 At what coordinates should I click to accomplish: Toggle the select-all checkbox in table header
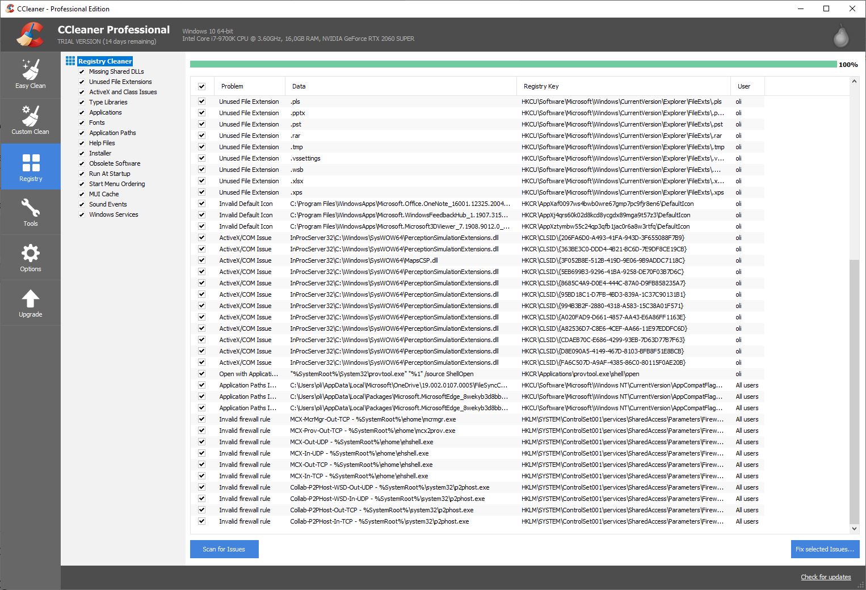point(201,86)
